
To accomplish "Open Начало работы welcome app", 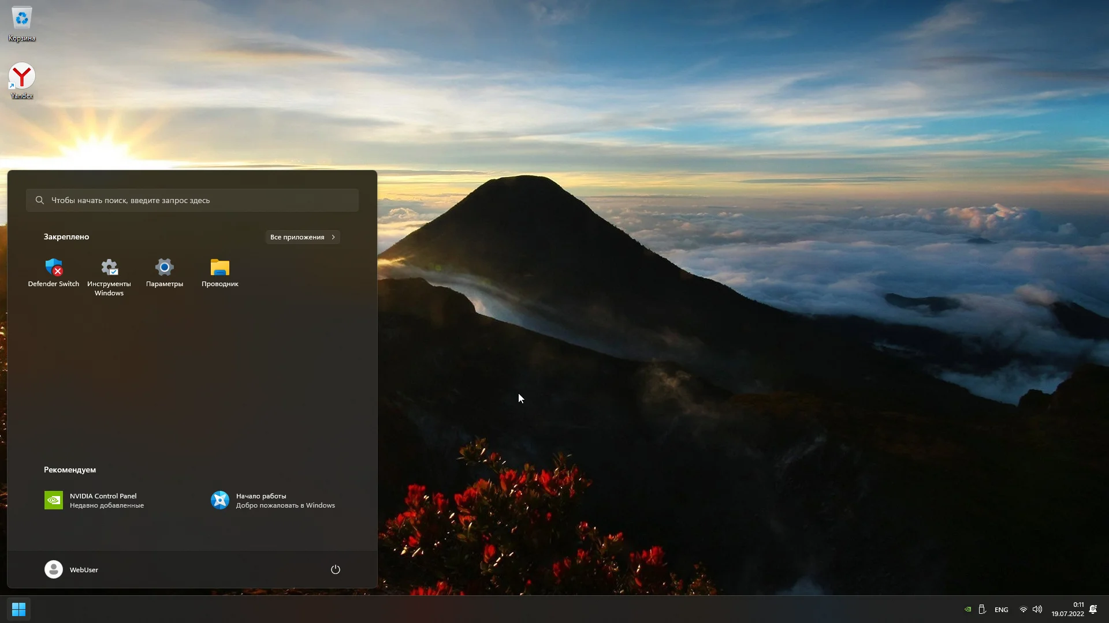I will tap(273, 500).
